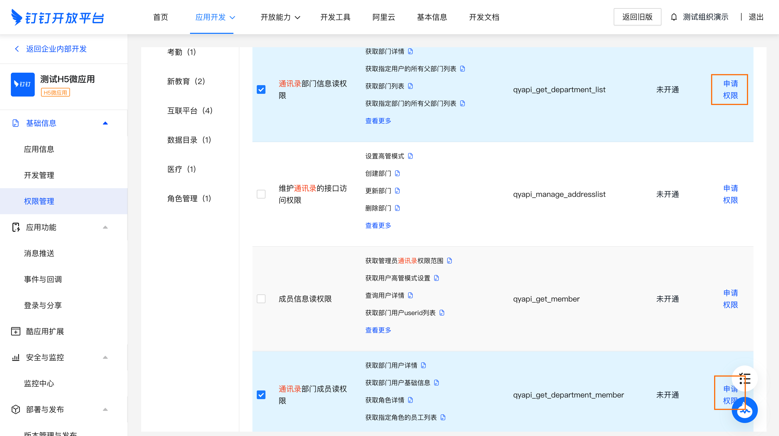This screenshot has width=779, height=436.
Task: Click the notification bell icon
Action: tap(674, 17)
